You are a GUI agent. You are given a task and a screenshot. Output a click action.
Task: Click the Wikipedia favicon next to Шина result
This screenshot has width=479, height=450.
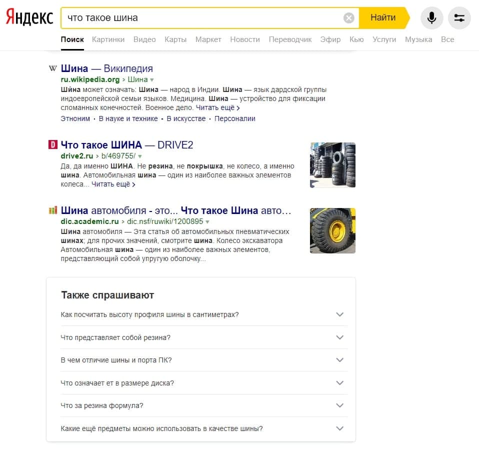coord(53,68)
